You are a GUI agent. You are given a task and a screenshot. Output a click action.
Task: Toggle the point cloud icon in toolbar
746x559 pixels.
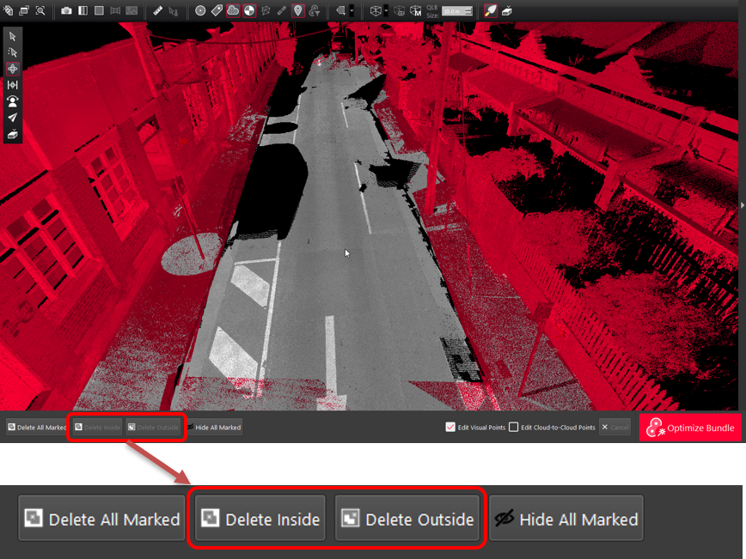[x=232, y=10]
